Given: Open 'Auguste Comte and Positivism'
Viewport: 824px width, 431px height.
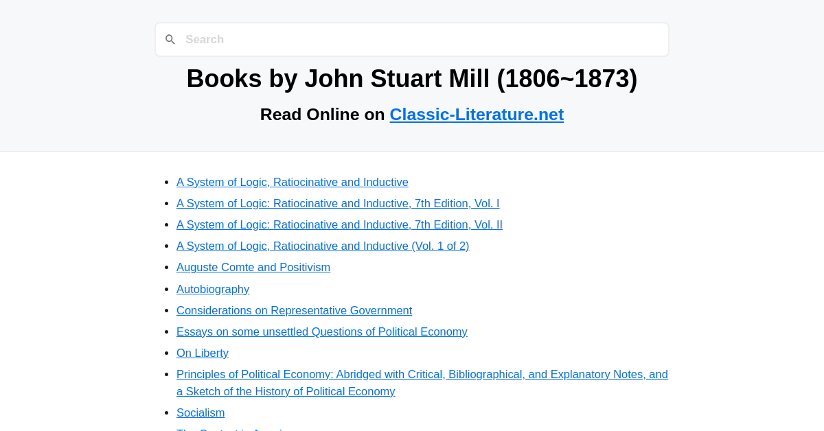Looking at the screenshot, I should 253,267.
